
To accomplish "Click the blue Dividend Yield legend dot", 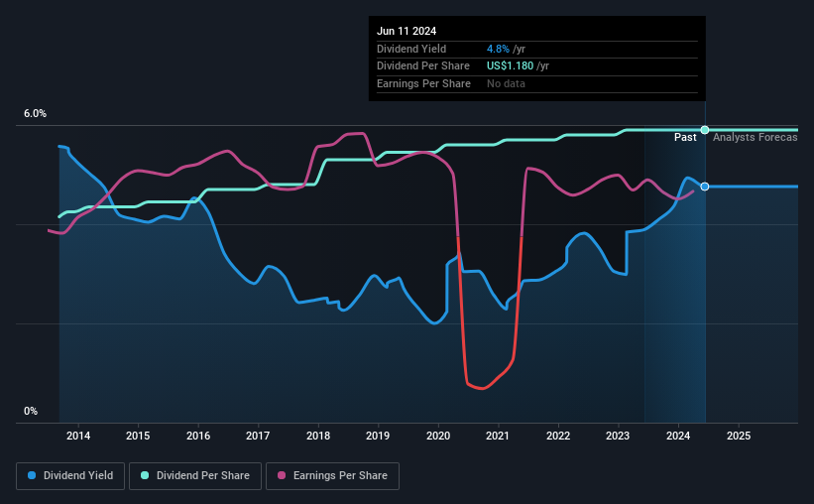I will [32, 475].
